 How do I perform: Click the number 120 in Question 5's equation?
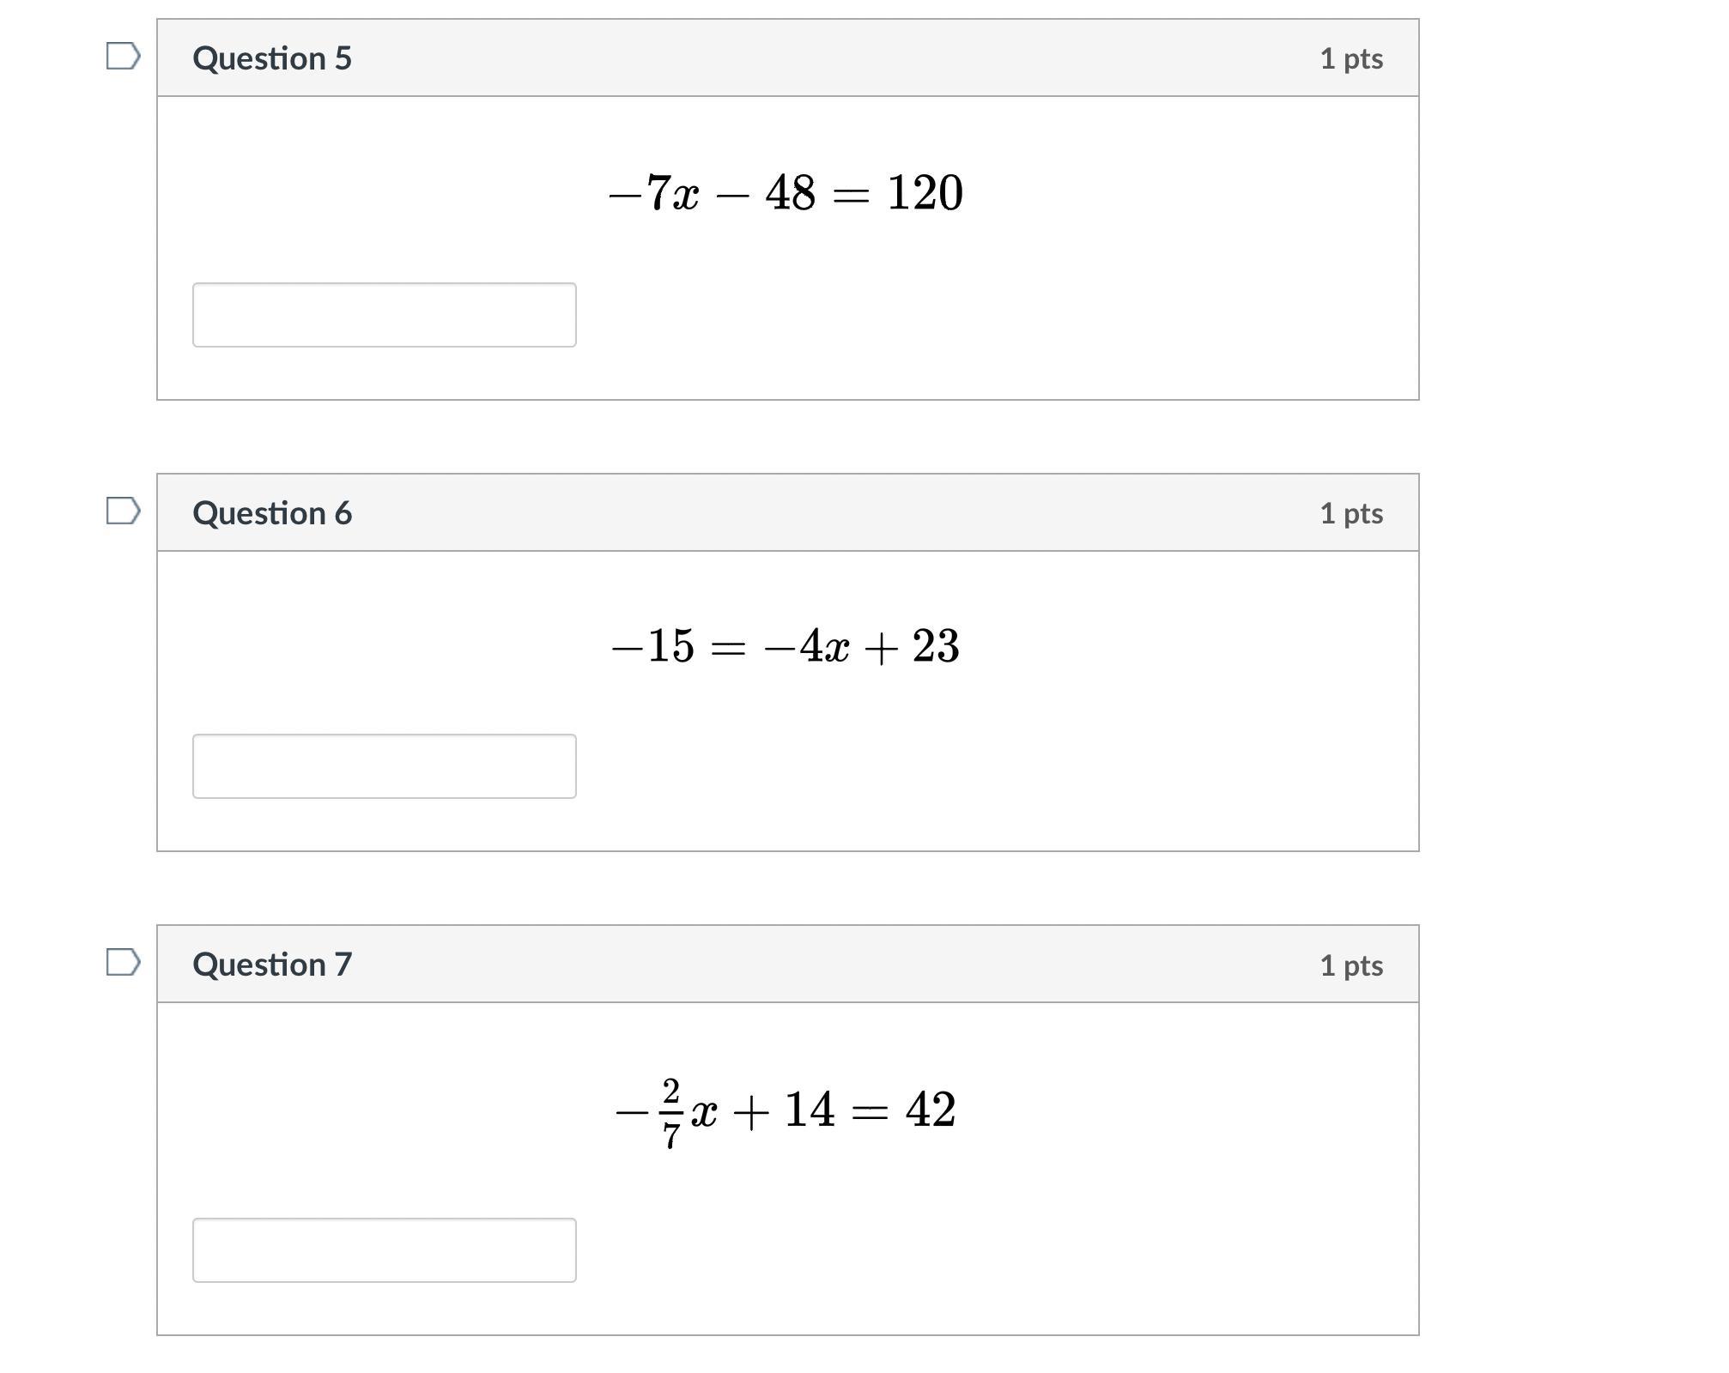click(925, 192)
